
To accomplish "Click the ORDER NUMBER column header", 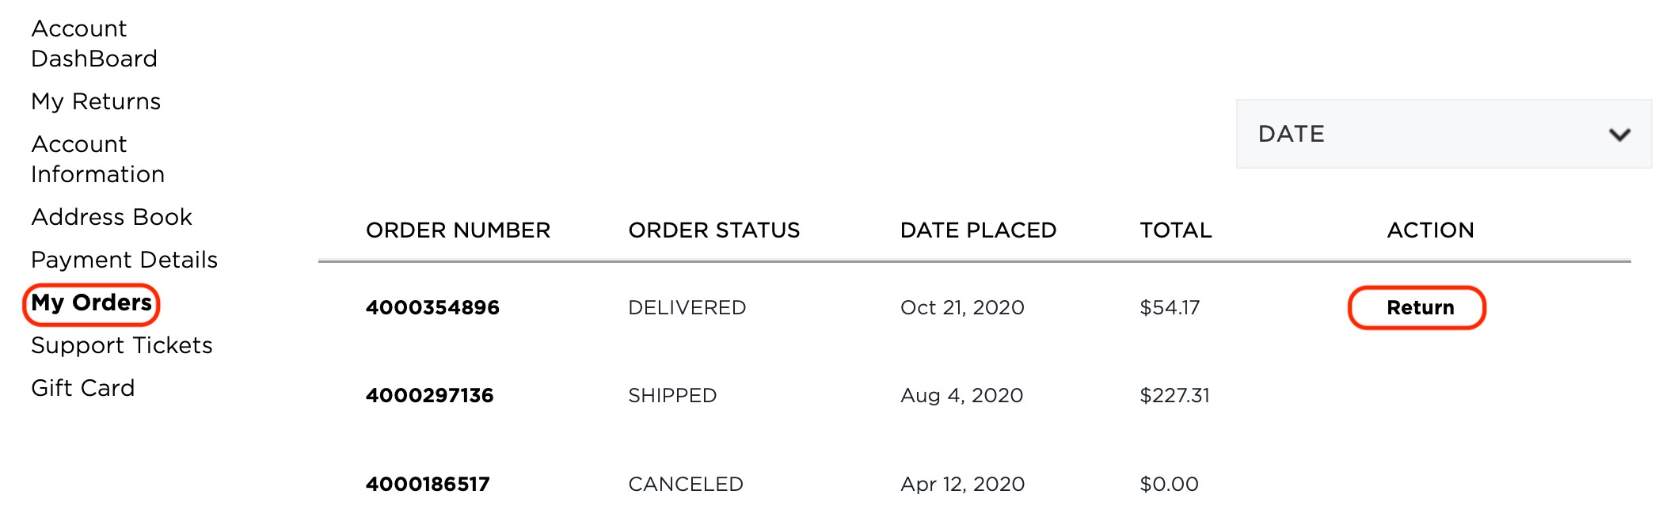I will (458, 230).
